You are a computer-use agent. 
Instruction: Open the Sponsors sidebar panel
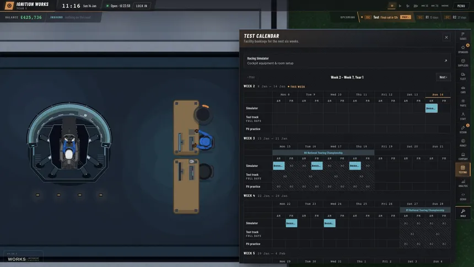pyautogui.click(x=463, y=49)
